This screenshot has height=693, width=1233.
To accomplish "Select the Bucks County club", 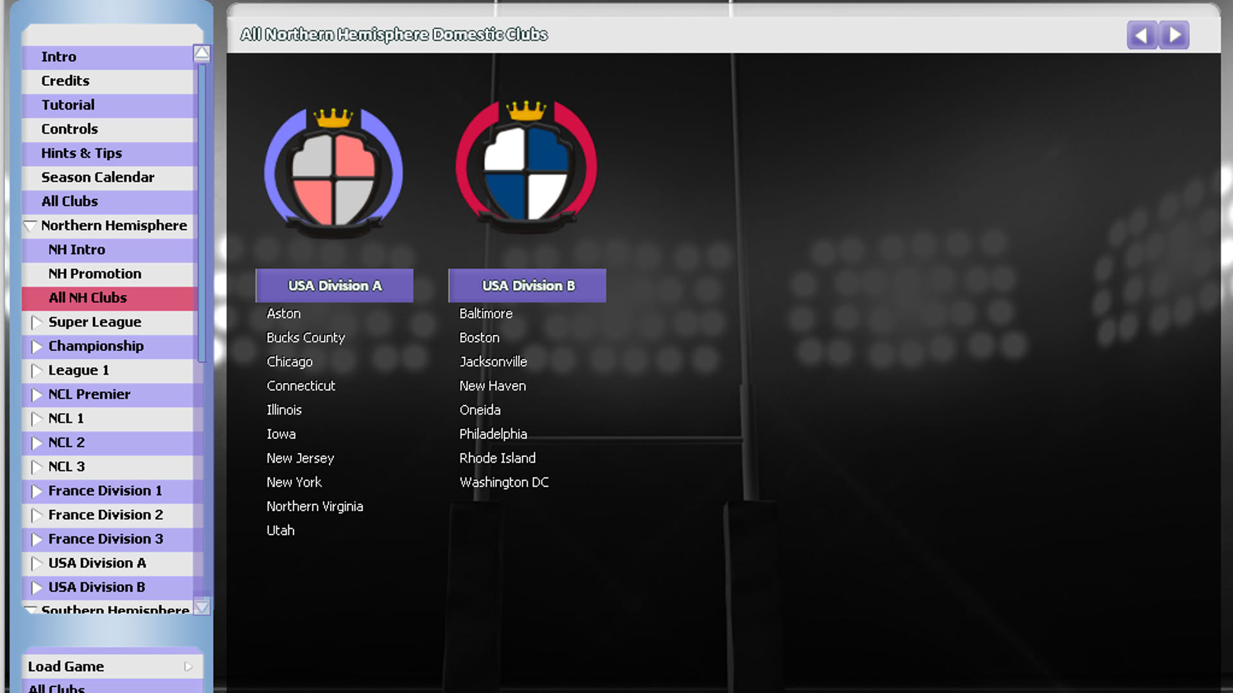I will point(306,338).
